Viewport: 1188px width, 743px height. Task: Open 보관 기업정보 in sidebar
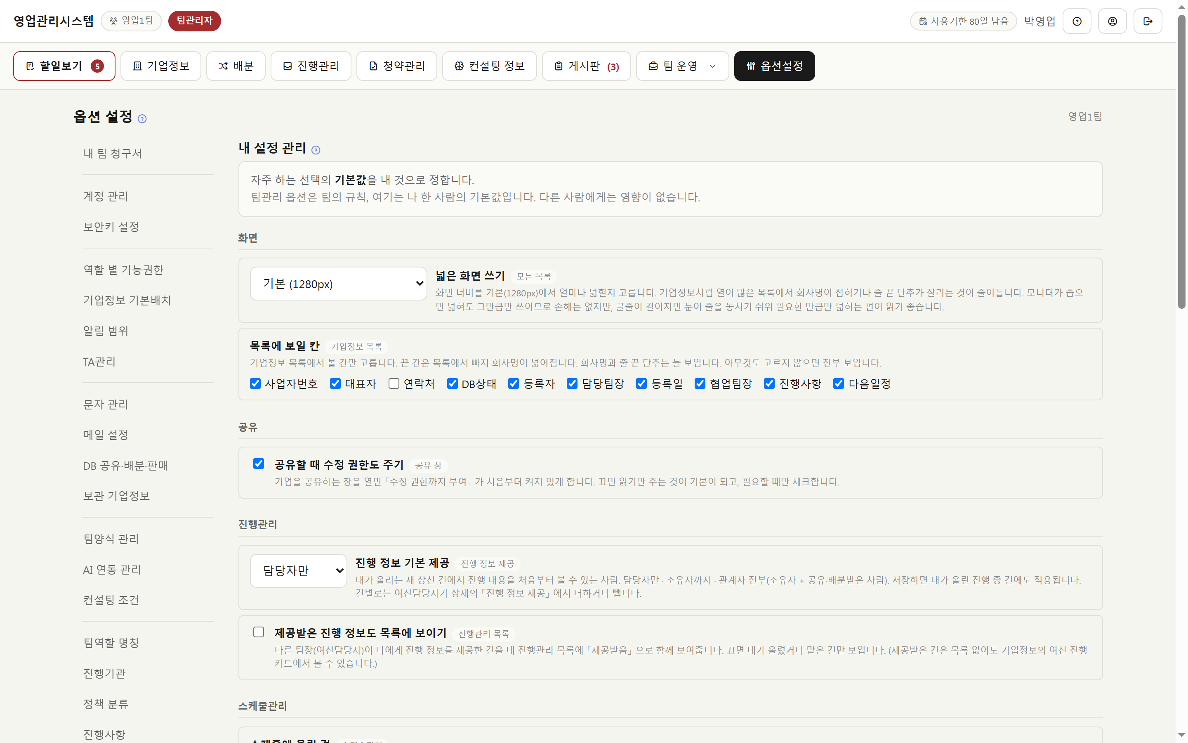click(116, 496)
